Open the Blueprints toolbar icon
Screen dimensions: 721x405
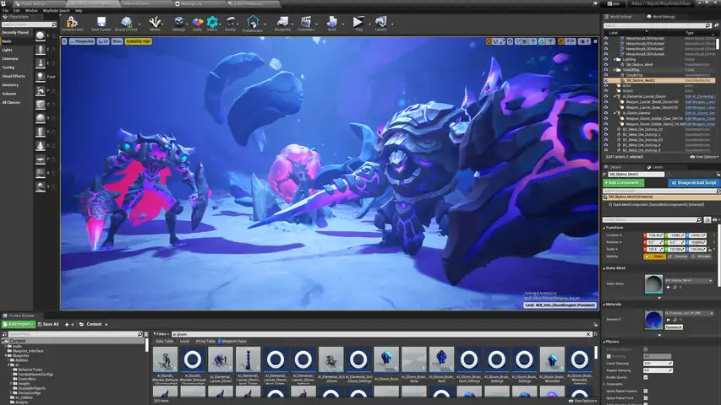[x=282, y=23]
